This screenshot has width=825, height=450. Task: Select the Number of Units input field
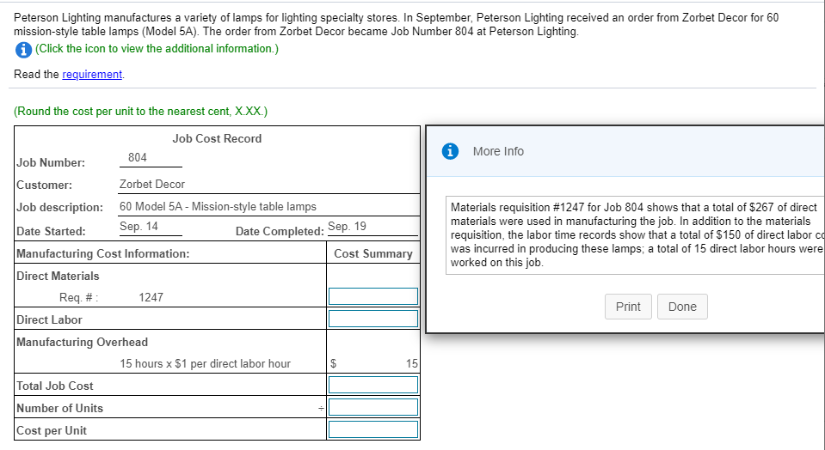(372, 407)
